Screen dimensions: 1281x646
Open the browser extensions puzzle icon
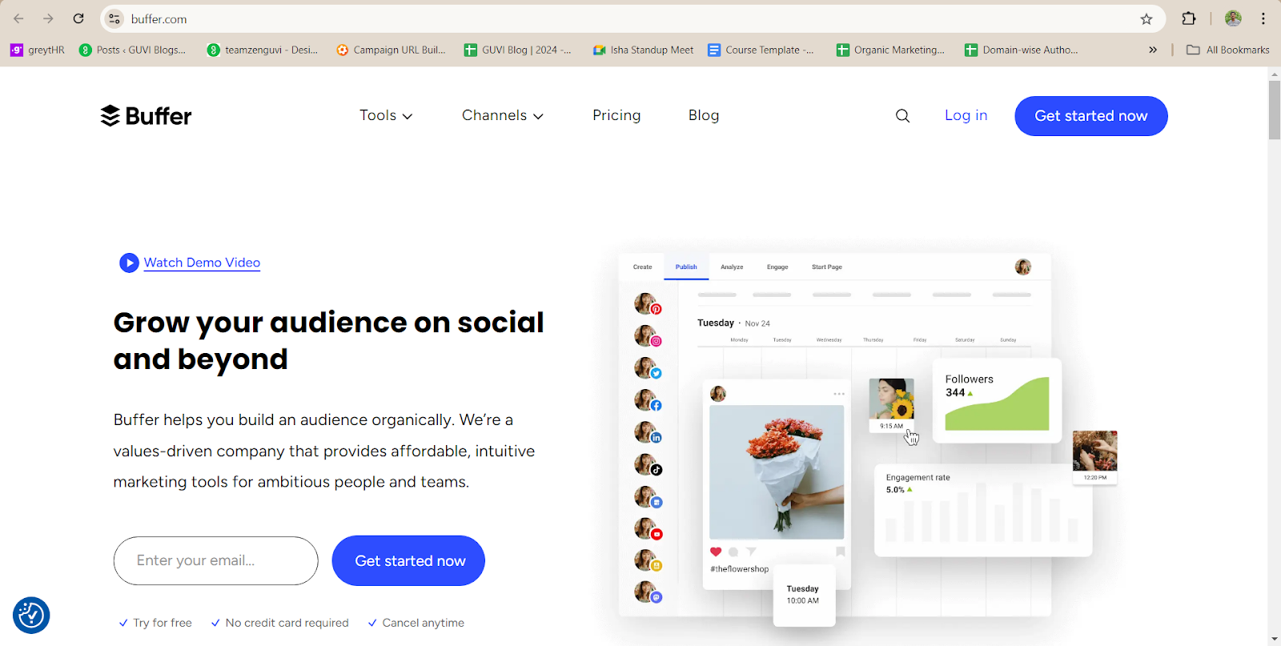click(1189, 18)
